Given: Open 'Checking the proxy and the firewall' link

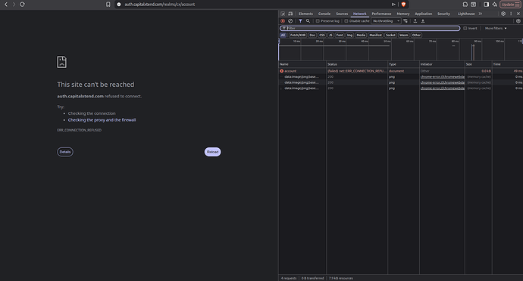Looking at the screenshot, I should [102, 120].
